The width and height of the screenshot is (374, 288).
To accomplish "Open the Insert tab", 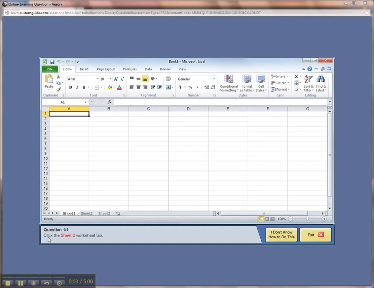I will [84, 69].
